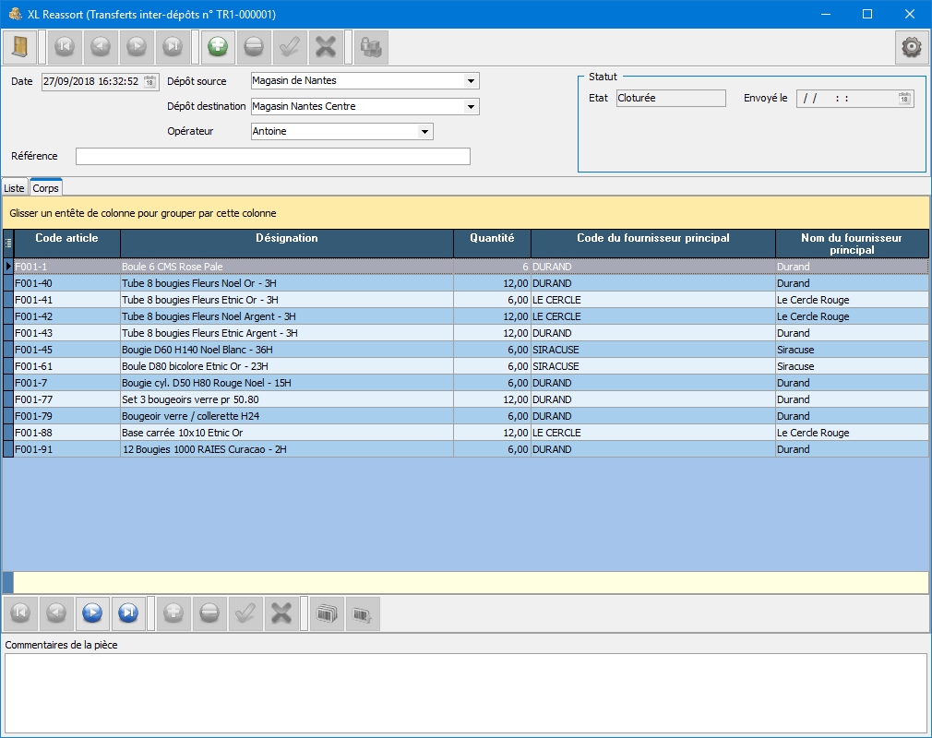Click the lock transfer icon in top toolbar
Viewport: 932px width, 738px height.
[370, 47]
